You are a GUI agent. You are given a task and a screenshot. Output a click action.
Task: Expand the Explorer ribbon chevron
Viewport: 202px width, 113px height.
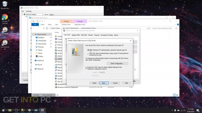coord(175,25)
